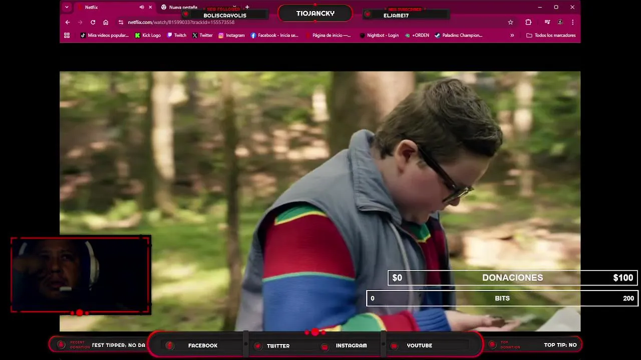Click the YOUTUBE label in overlay
This screenshot has width=641, height=360.
point(419,345)
